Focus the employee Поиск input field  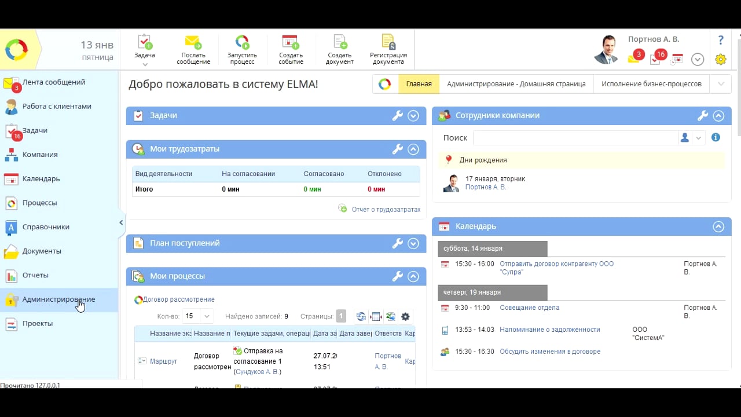[575, 138]
